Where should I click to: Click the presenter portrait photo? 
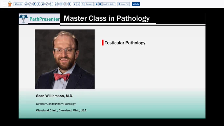[65, 59]
